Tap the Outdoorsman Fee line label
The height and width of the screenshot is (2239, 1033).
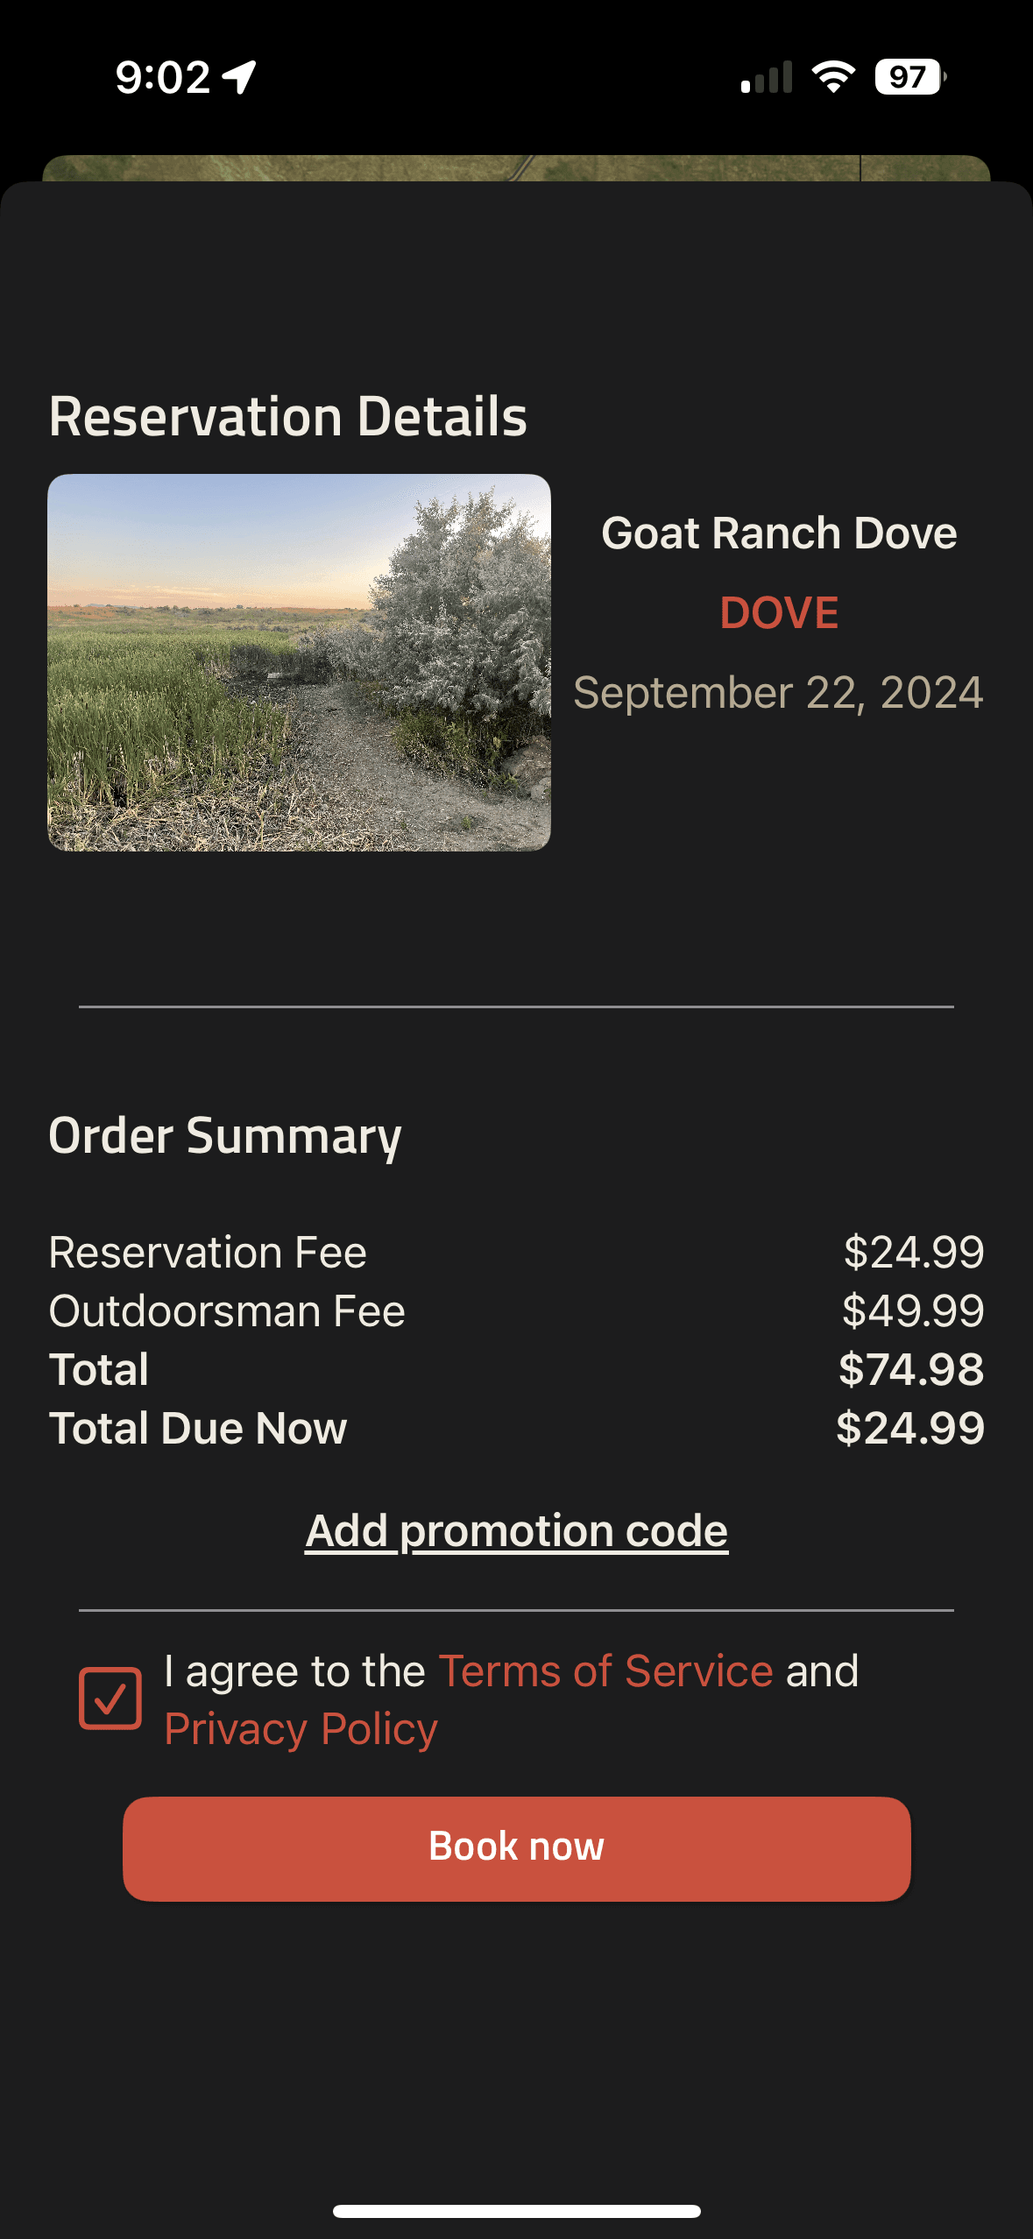227,1311
